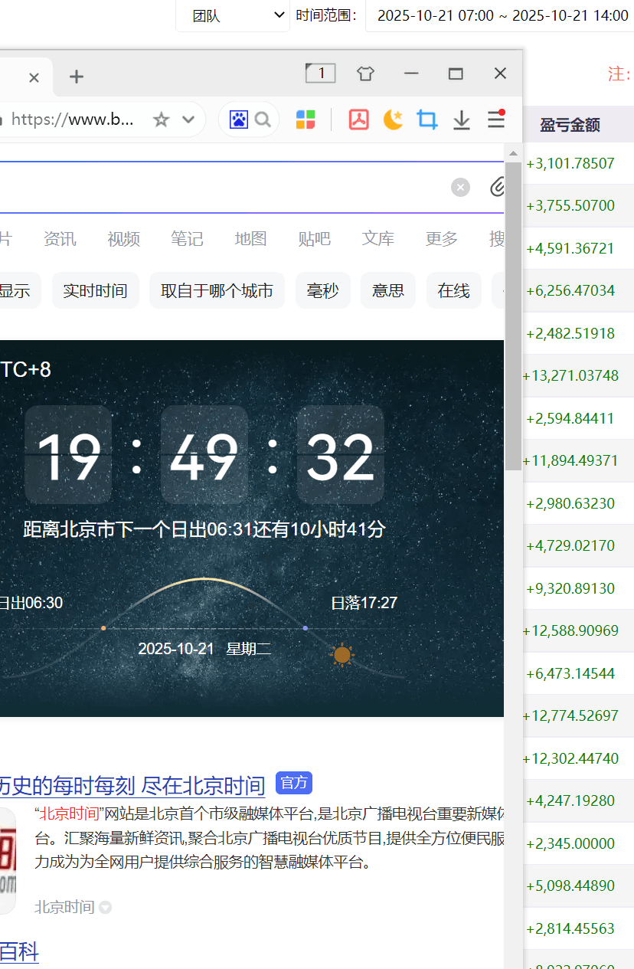Open the PDF tool icon
634x969 pixels.
[x=358, y=119]
